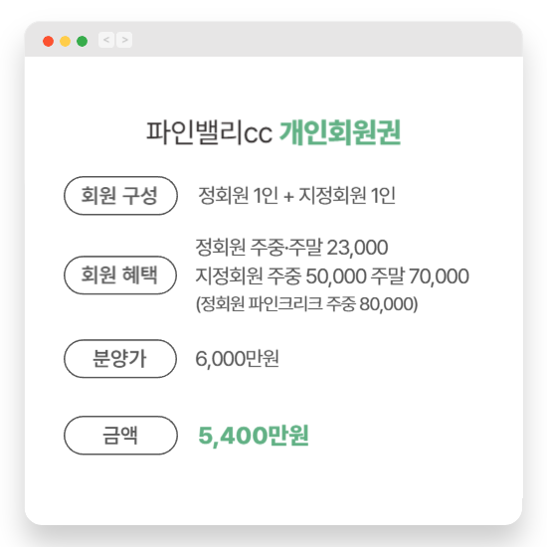Click the 6,000만원 sale price text

[x=238, y=359]
